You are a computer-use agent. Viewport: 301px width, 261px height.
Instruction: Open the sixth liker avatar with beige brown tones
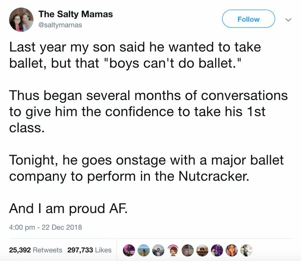203,250
